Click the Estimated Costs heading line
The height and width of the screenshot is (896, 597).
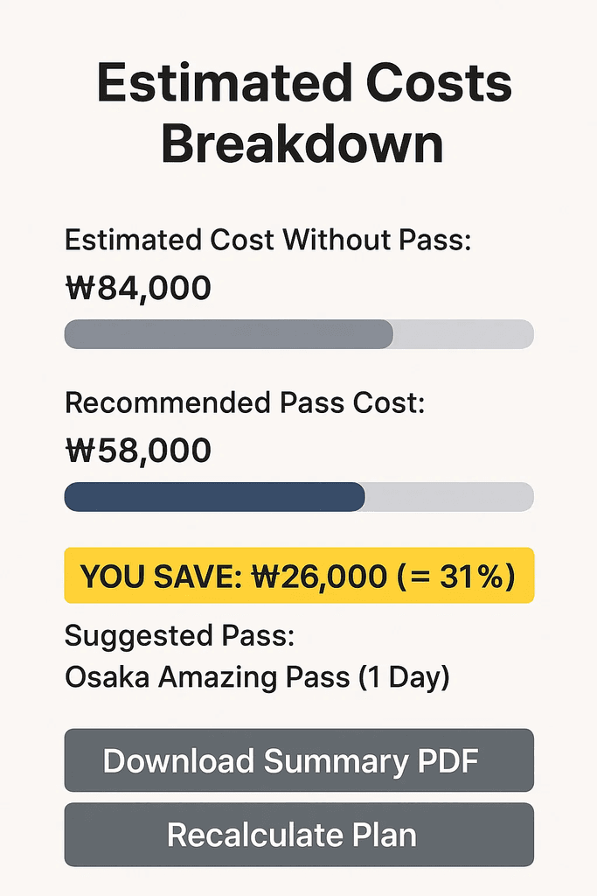304,83
